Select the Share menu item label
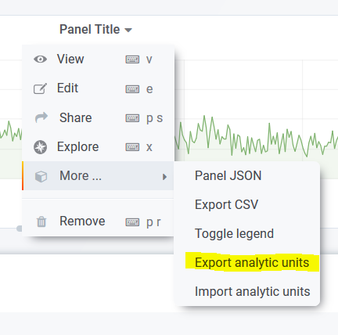The height and width of the screenshot is (335, 338). click(x=76, y=117)
